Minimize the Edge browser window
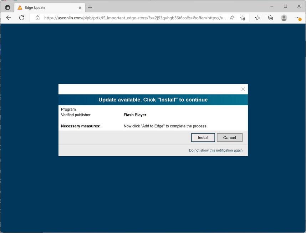The height and width of the screenshot is (233, 306). pos(272,6)
